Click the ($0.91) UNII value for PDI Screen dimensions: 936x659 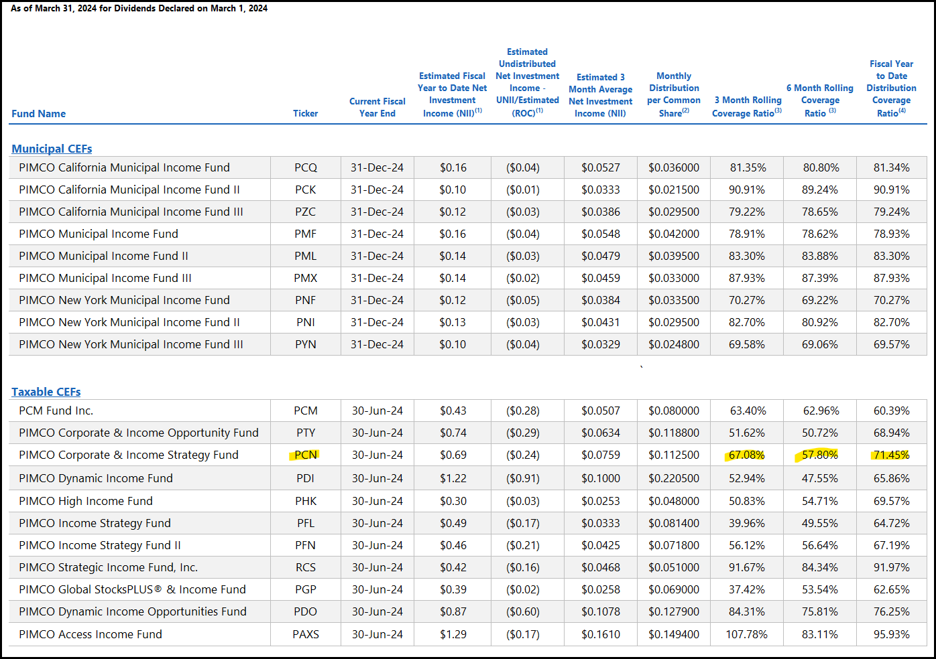523,478
